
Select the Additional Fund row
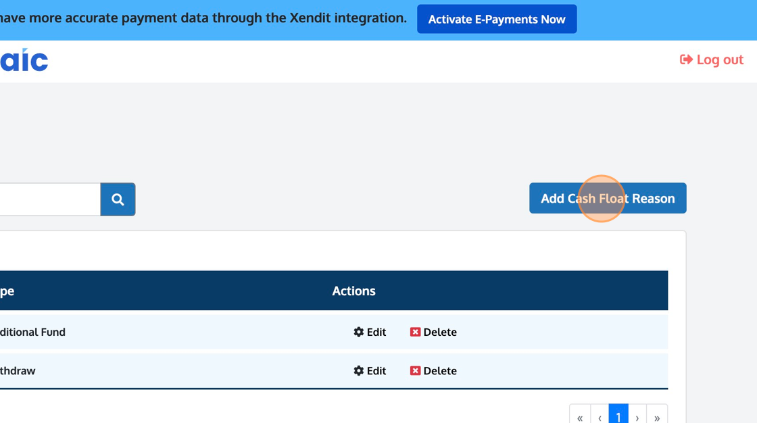pos(169,332)
